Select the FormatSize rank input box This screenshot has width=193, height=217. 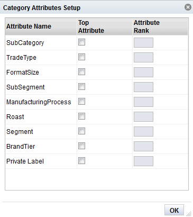(143, 72)
